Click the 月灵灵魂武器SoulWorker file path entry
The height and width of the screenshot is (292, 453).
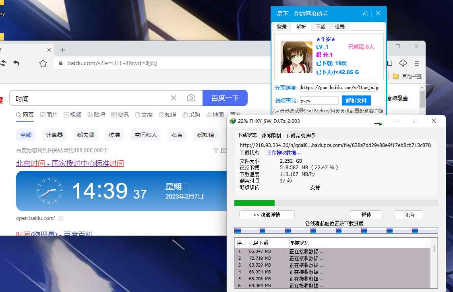click(328, 111)
